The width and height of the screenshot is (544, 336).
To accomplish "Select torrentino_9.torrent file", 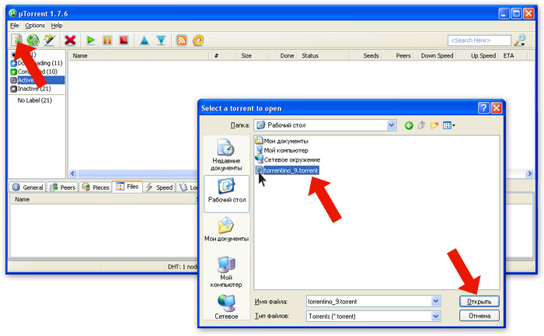I will [x=288, y=170].
